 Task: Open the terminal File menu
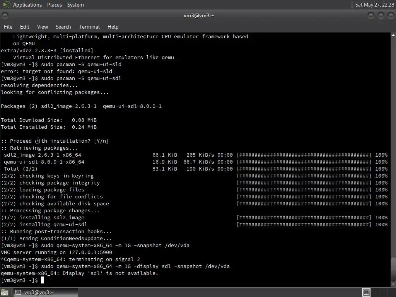tap(8, 27)
